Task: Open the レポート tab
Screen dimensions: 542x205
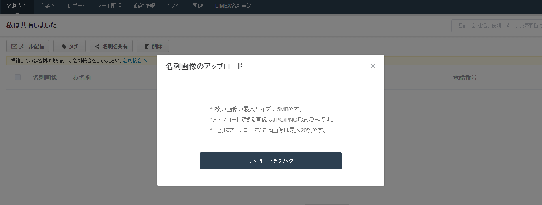Action: [x=76, y=6]
